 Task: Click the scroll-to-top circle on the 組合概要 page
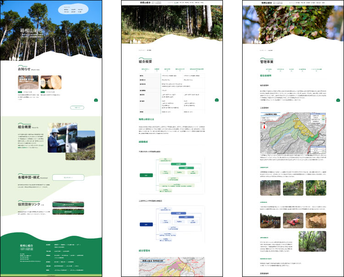tap(217, 100)
